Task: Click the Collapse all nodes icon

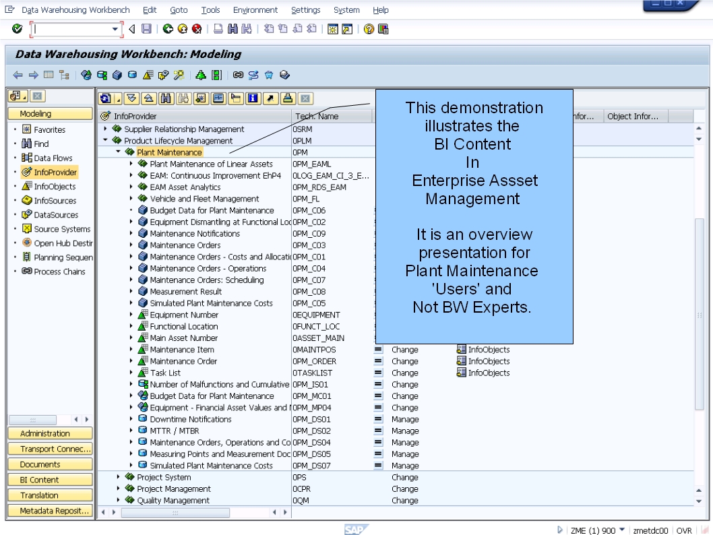Action: pos(149,98)
